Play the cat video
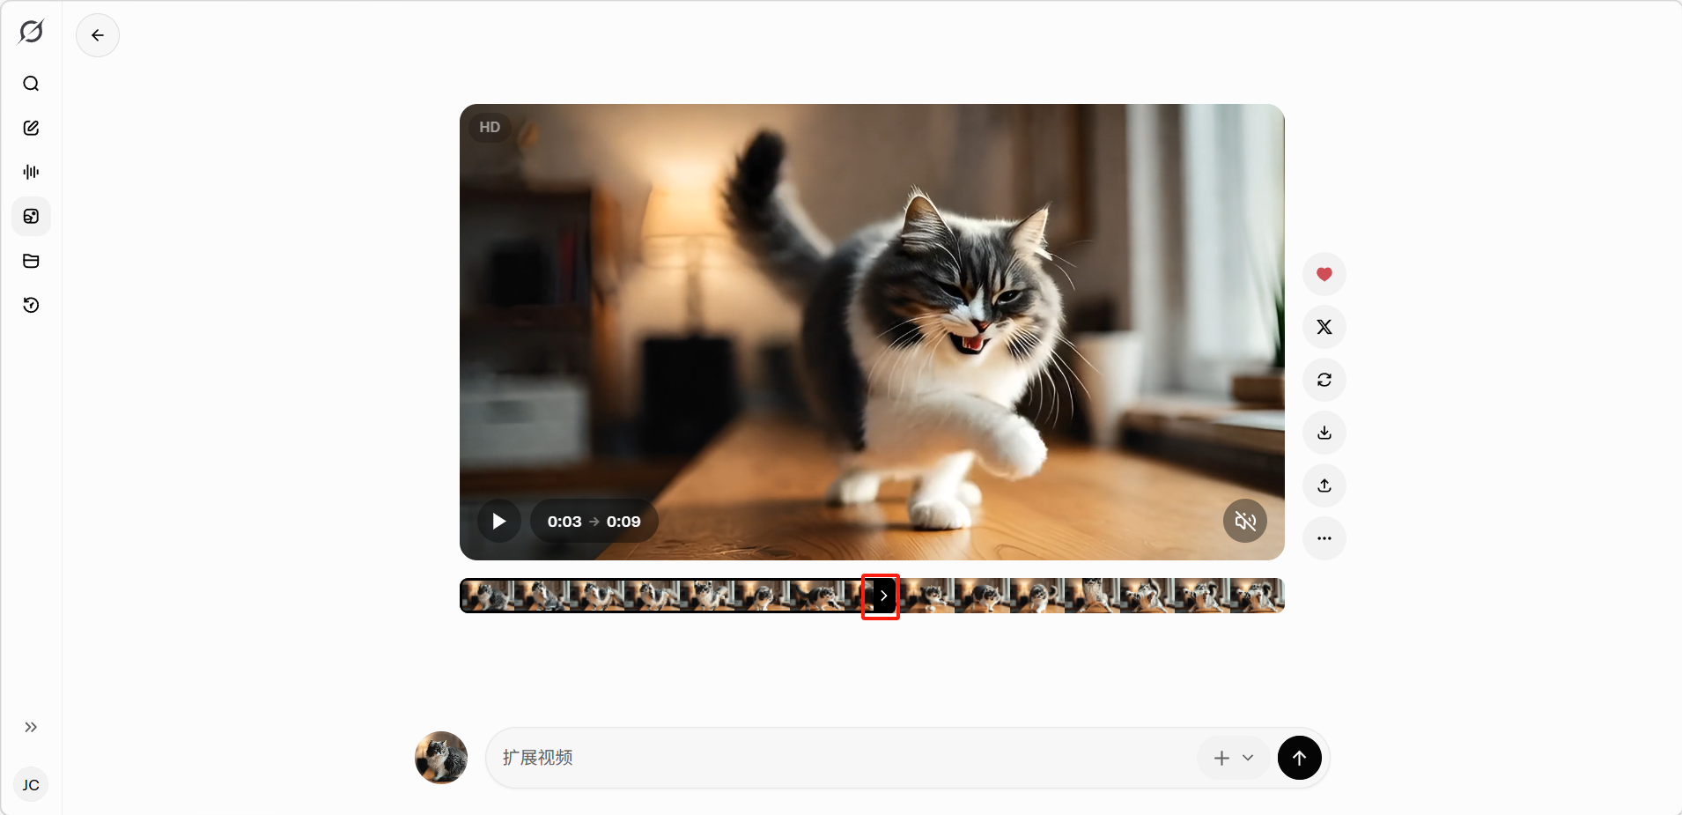Image resolution: width=1682 pixels, height=815 pixels. pyautogui.click(x=498, y=522)
